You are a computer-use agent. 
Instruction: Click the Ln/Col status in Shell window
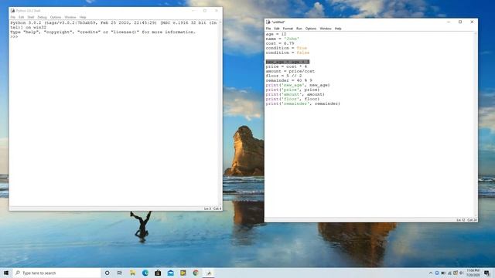[213, 208]
